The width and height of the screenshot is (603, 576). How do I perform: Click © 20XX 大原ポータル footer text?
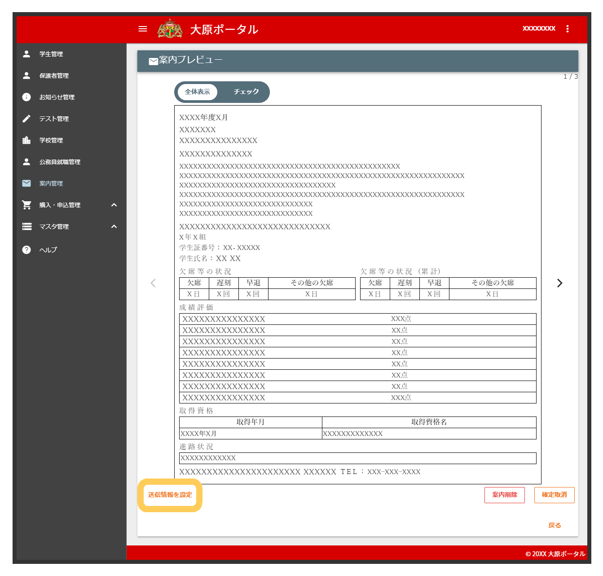555,554
